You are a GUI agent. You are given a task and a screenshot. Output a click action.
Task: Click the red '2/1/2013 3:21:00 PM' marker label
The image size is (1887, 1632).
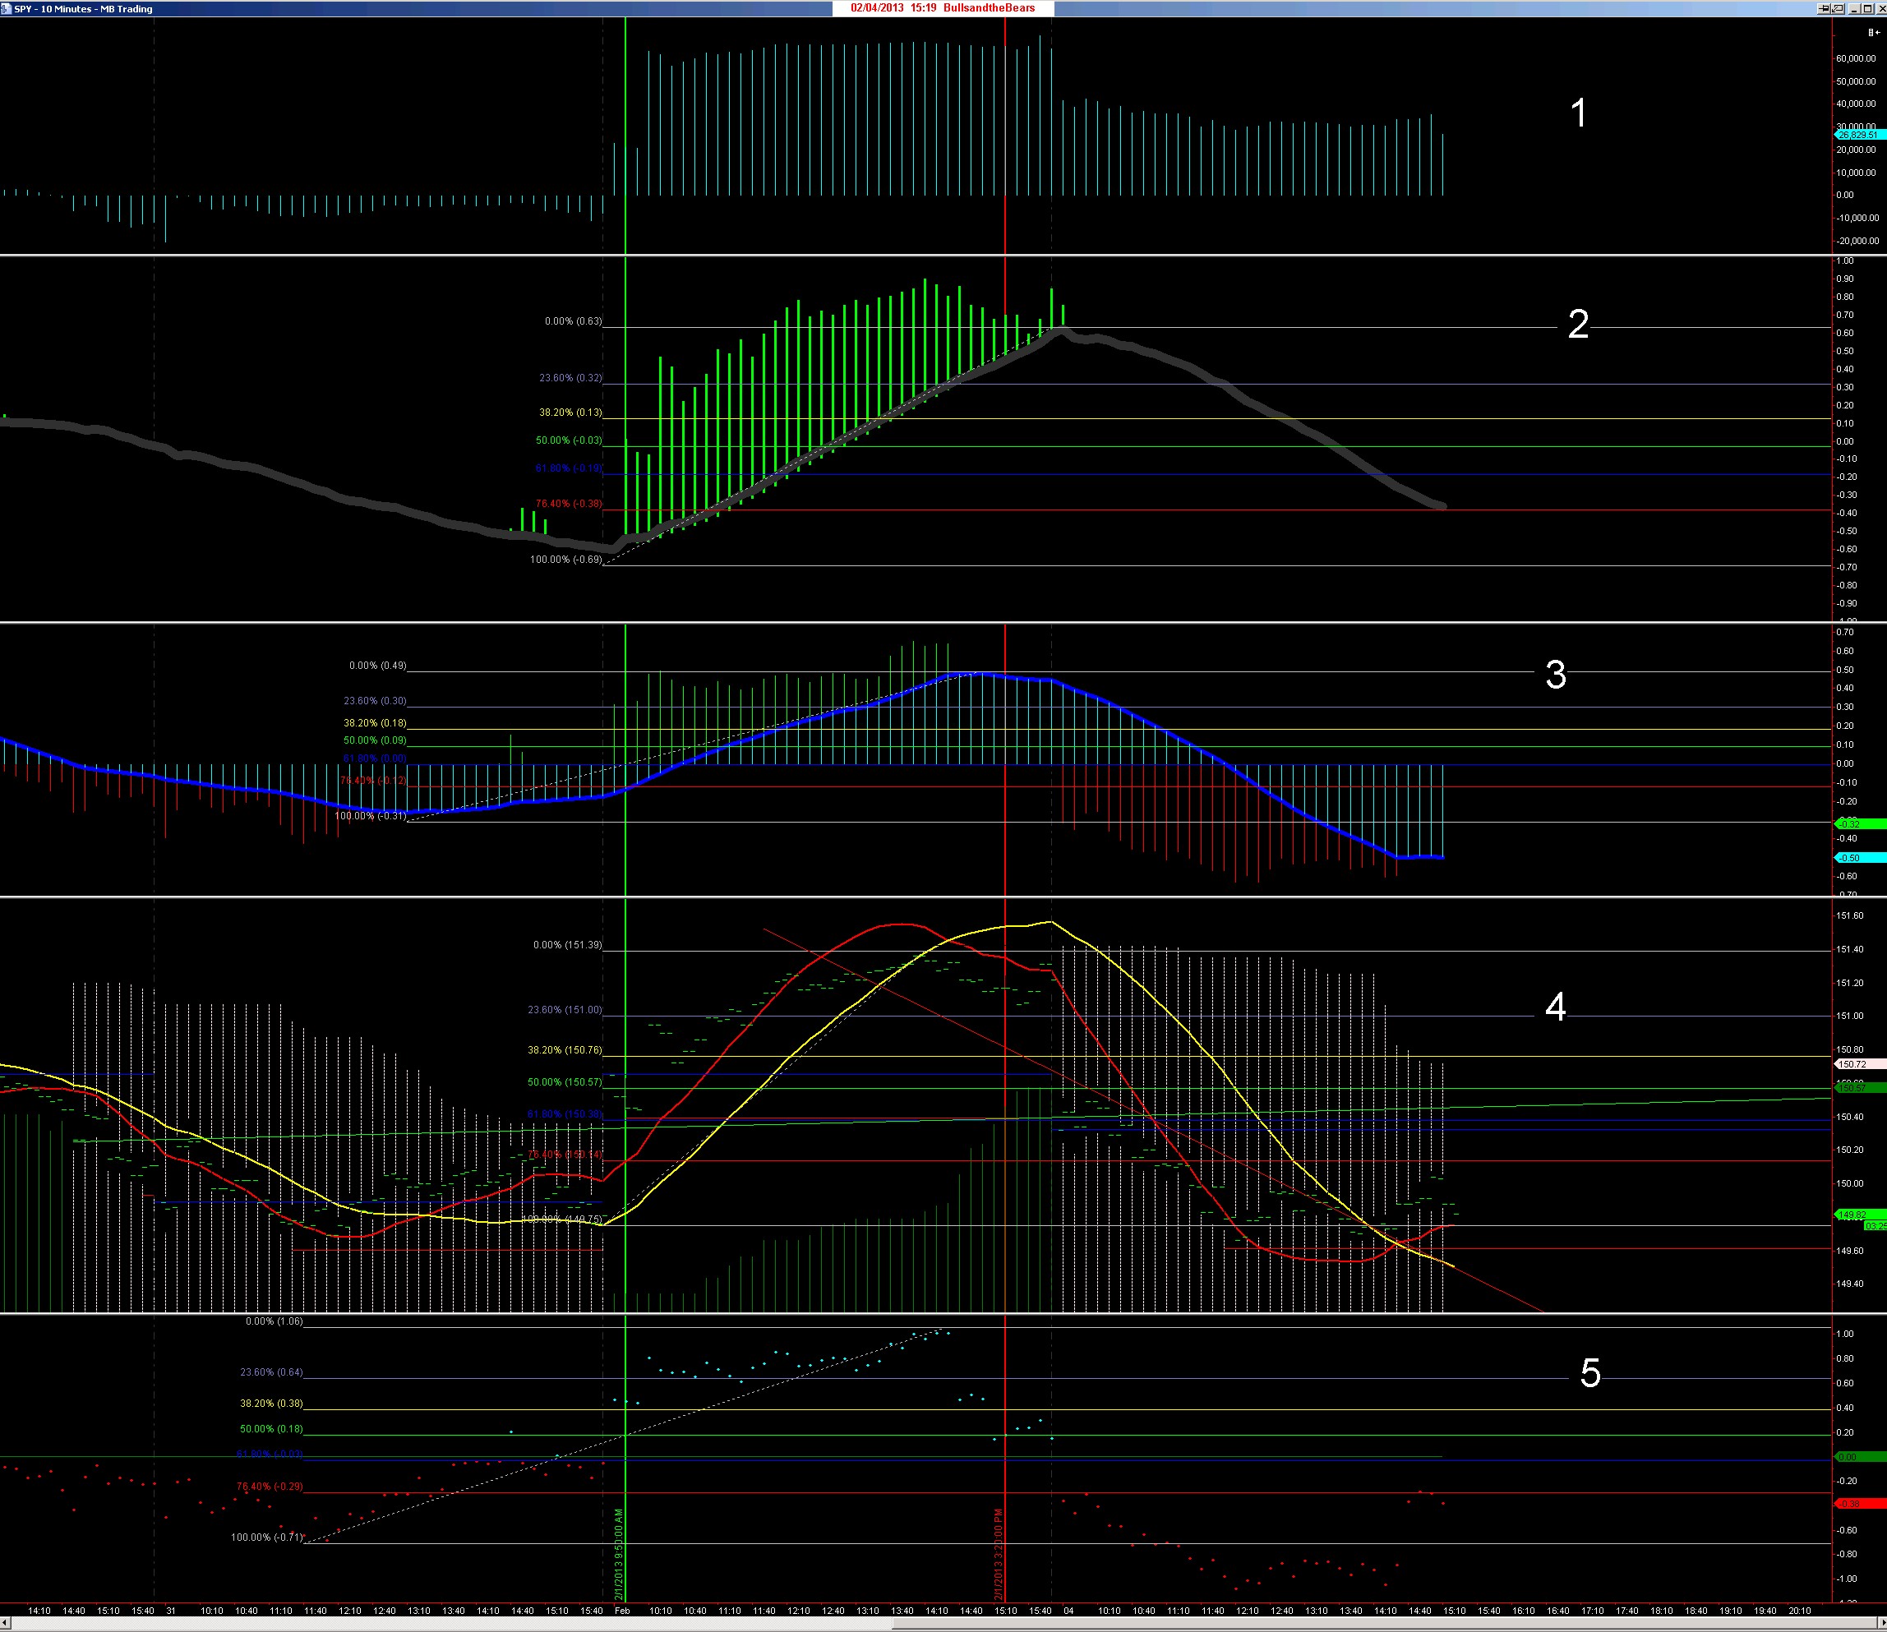click(x=998, y=1555)
